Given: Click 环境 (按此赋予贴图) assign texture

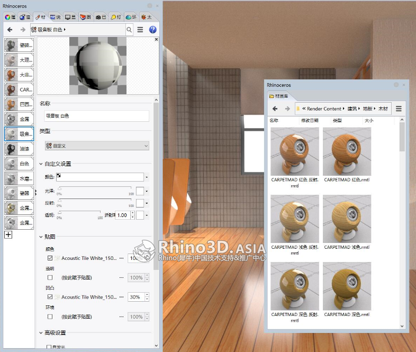Looking at the screenshot, I should coord(77,317).
